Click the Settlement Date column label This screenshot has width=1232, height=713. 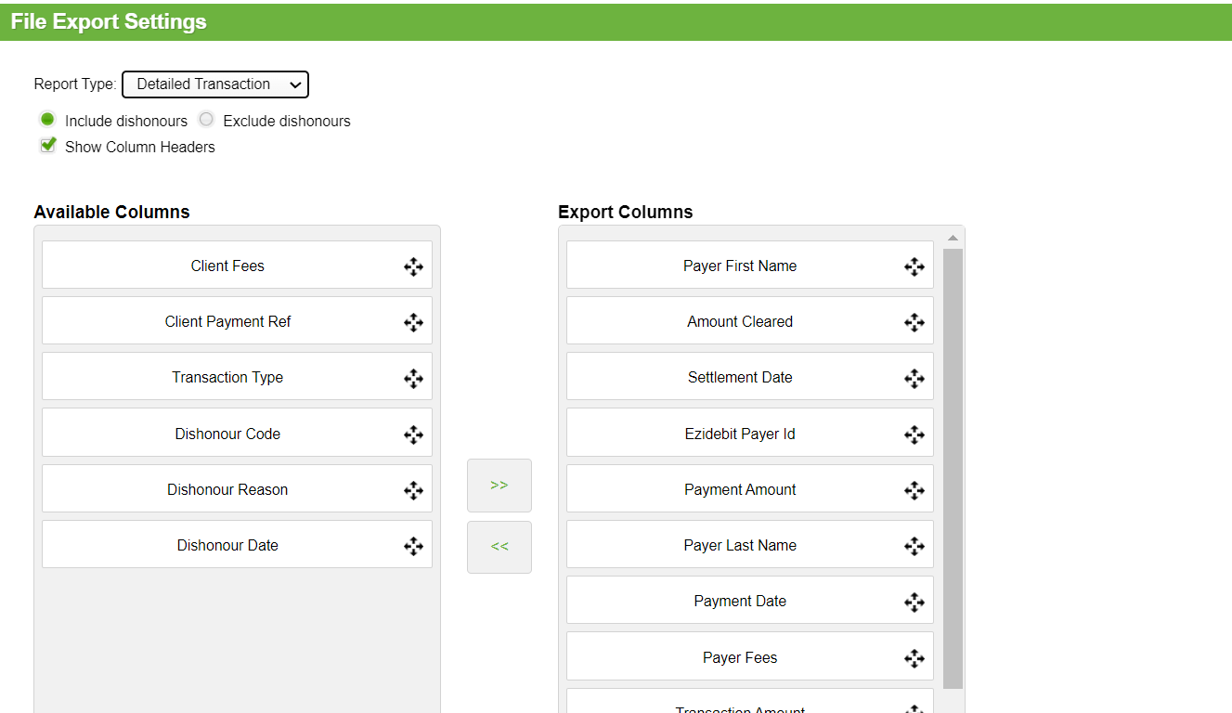(x=740, y=378)
